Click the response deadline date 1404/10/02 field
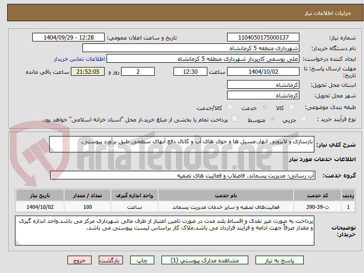Image resolution: width=364 pixels, height=273 pixels. [263, 71]
